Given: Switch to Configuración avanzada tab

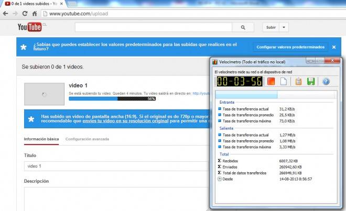Looking at the screenshot, I should tap(87, 139).
